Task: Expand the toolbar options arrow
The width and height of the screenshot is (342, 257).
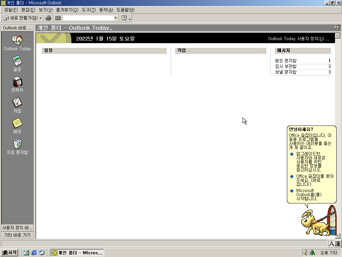Action: coord(130,19)
